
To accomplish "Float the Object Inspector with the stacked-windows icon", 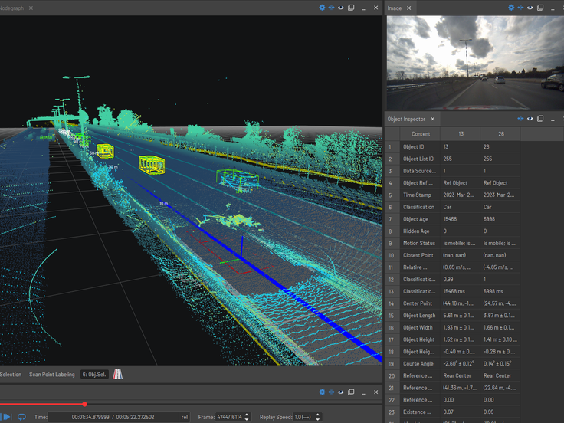I will pyautogui.click(x=540, y=118).
